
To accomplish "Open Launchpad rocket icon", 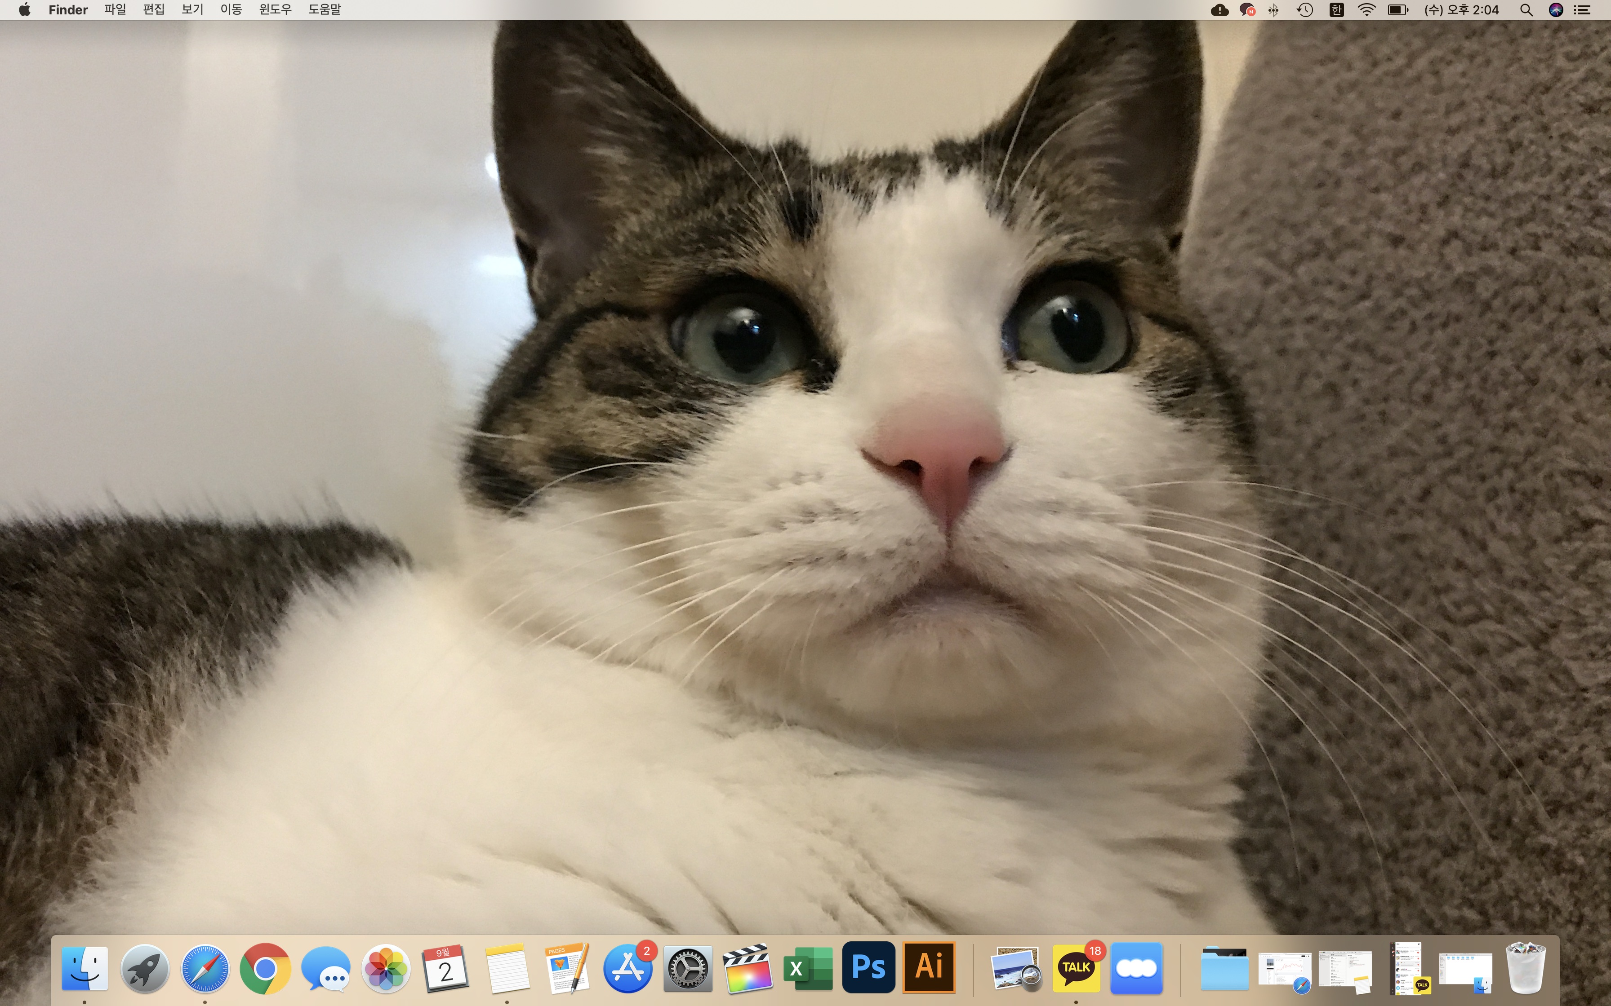I will tap(144, 969).
